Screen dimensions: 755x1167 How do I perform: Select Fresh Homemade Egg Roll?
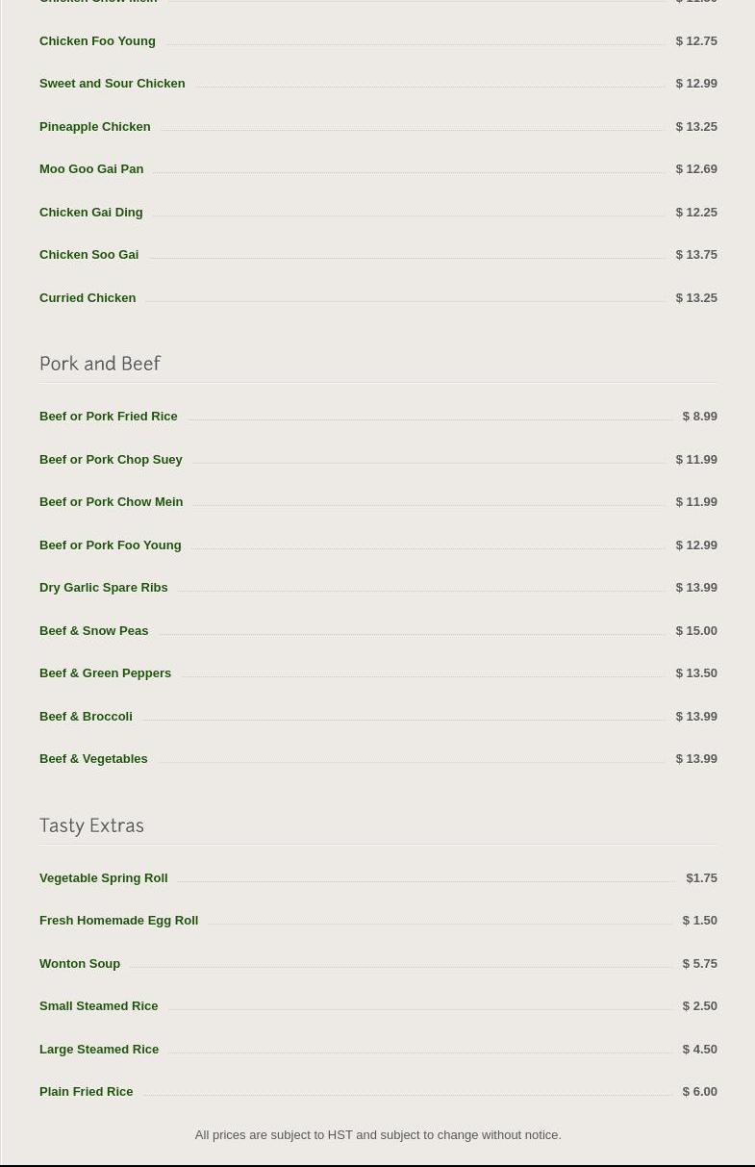coord(118,921)
